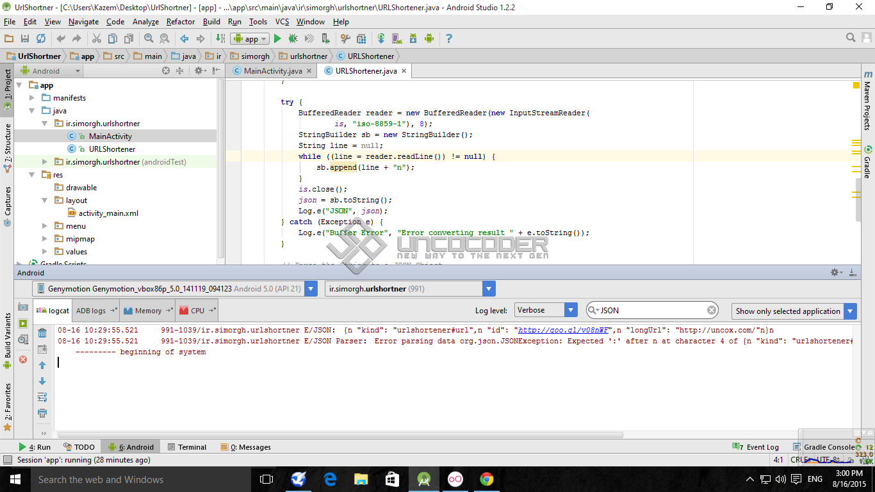Open the goo.gl link in logcat

[x=564, y=331]
